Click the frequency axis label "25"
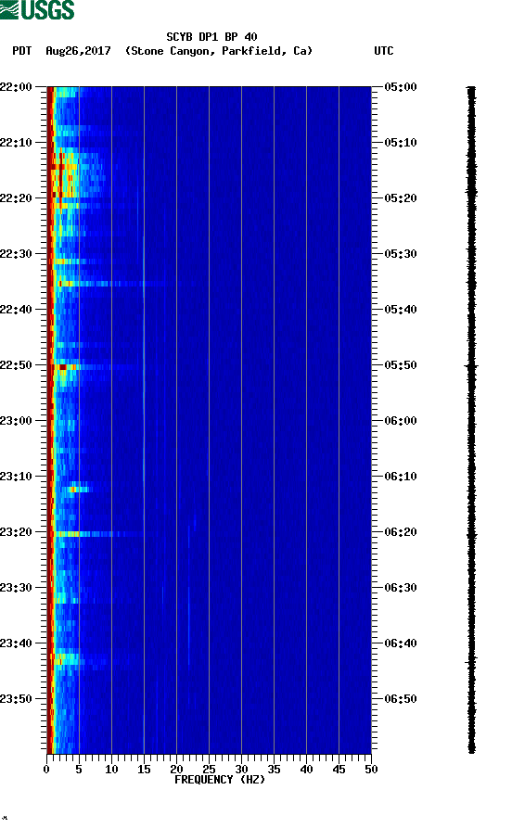 point(209,770)
